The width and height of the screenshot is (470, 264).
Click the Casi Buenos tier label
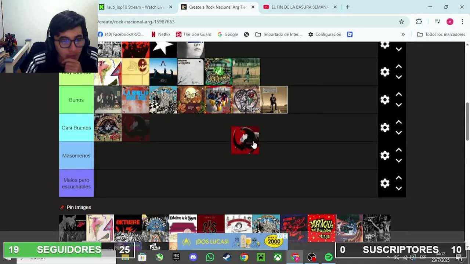pos(76,128)
